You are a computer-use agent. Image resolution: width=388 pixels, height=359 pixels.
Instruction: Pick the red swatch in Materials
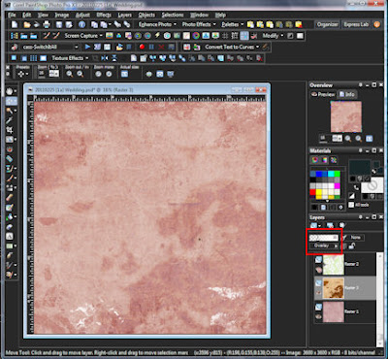click(x=312, y=192)
